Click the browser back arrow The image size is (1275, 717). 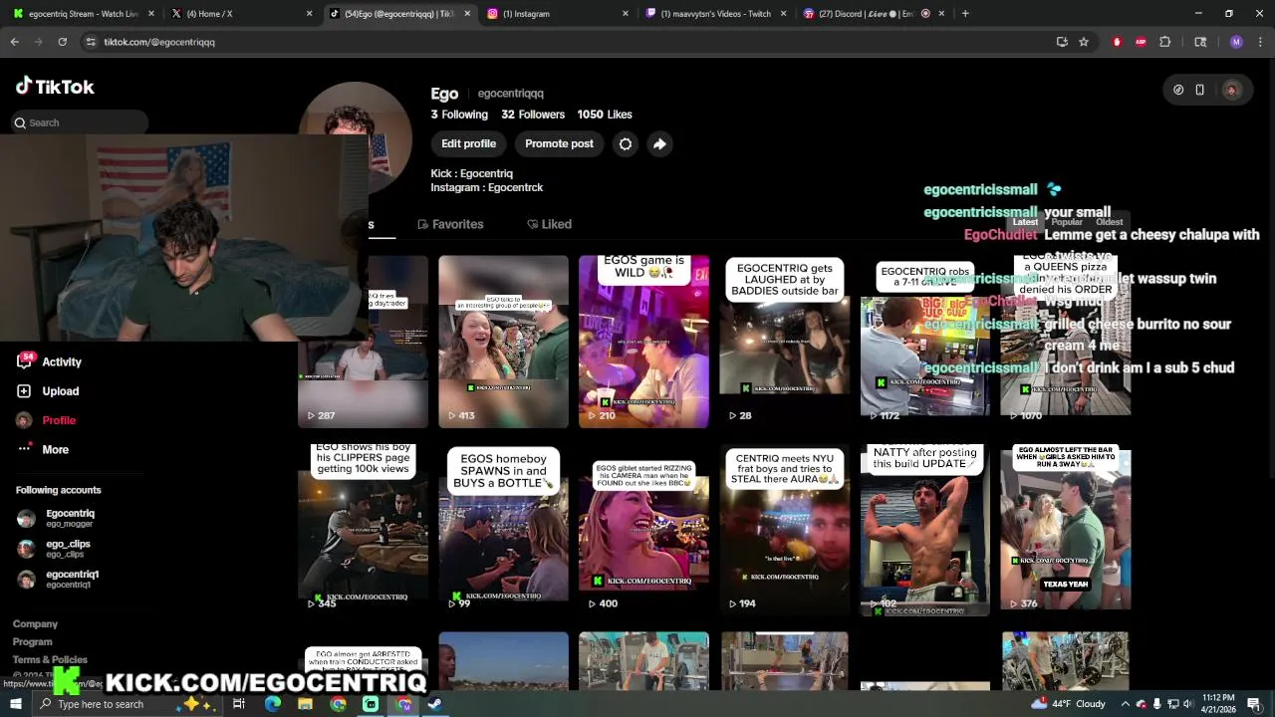(x=15, y=42)
